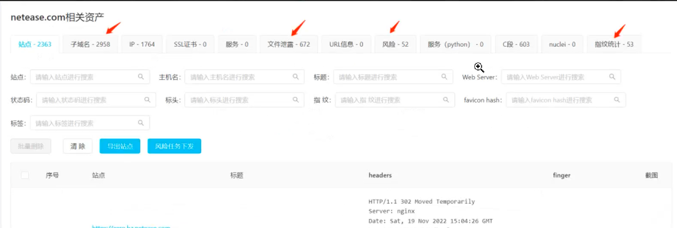The width and height of the screenshot is (677, 228).
Task: Open the C段 - 603 tab
Action: click(516, 44)
